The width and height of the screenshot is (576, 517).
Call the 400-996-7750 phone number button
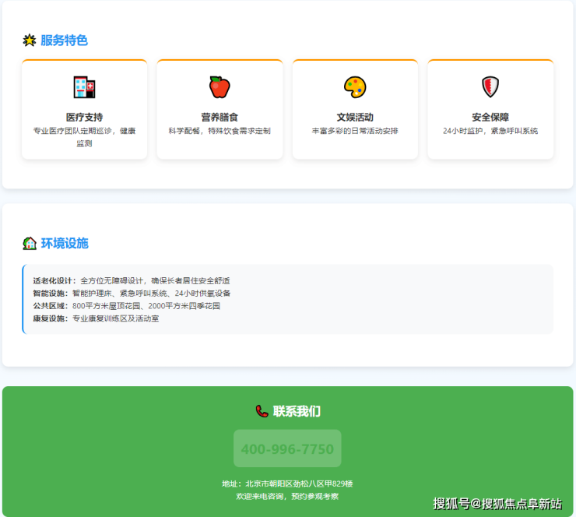tap(287, 449)
